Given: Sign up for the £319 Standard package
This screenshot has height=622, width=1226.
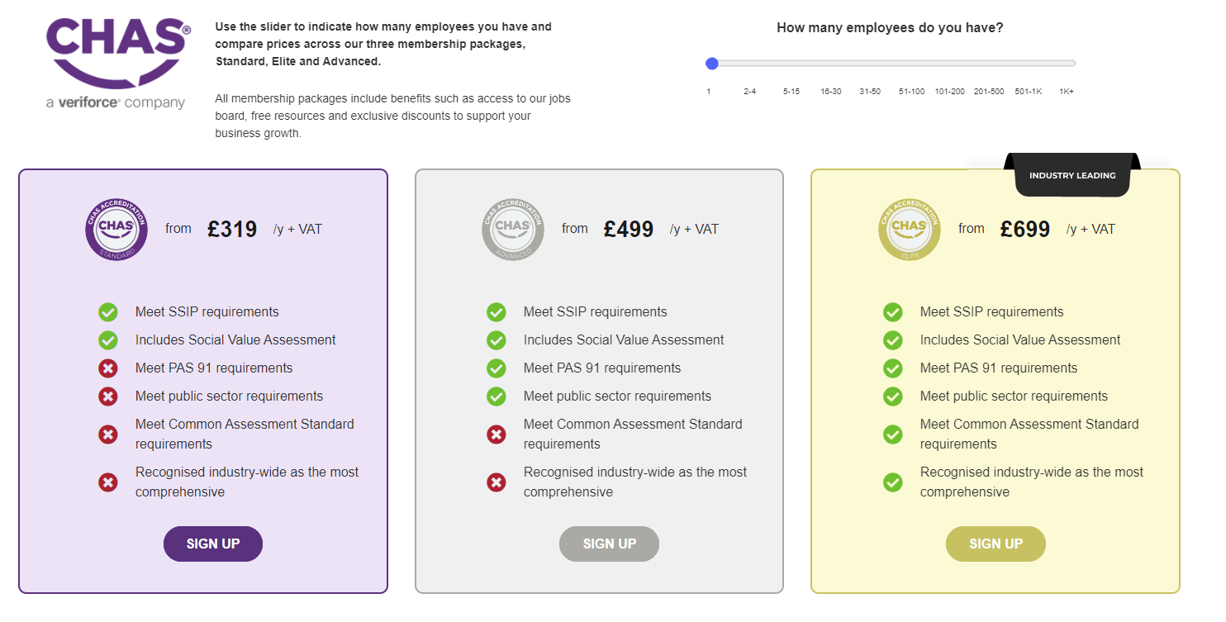Looking at the screenshot, I should [x=213, y=544].
